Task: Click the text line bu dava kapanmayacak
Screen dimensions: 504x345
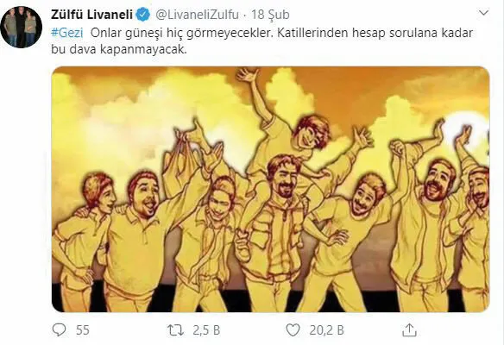Action: [x=119, y=49]
